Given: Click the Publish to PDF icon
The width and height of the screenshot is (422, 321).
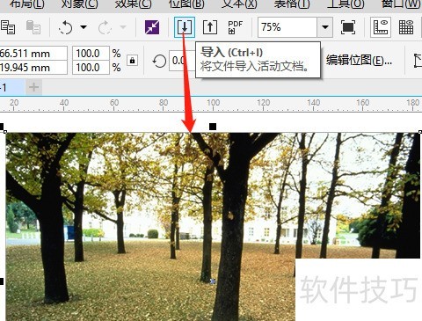Looking at the screenshot, I should [235, 27].
